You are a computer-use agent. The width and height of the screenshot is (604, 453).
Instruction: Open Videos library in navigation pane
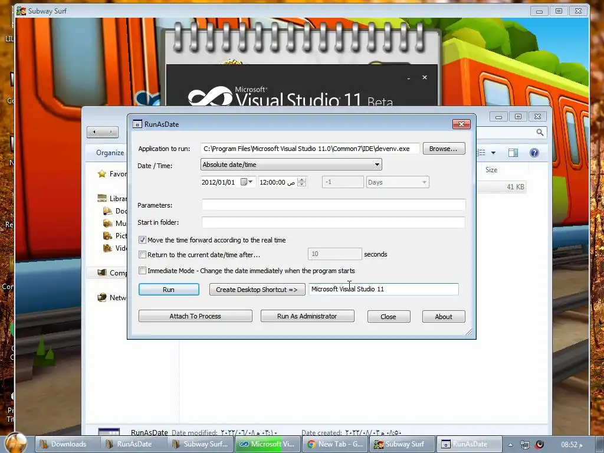pyautogui.click(x=115, y=248)
